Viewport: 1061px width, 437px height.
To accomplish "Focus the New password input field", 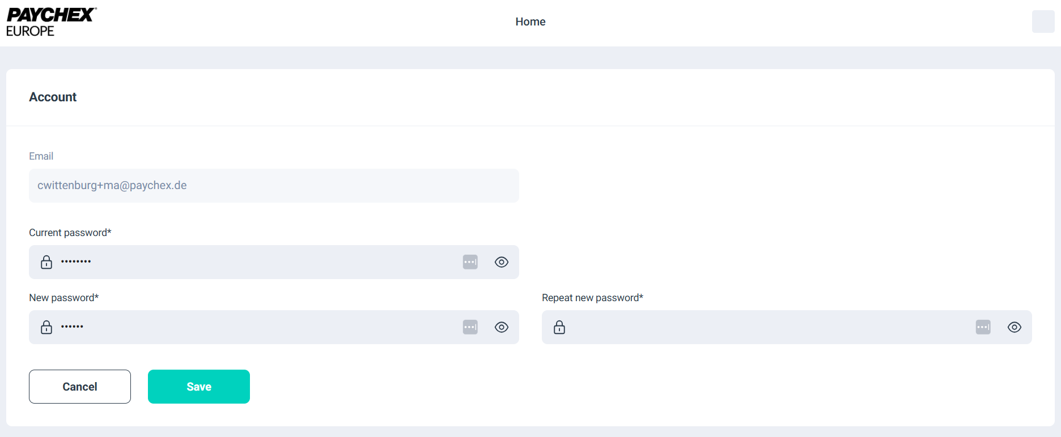I will pyautogui.click(x=255, y=327).
